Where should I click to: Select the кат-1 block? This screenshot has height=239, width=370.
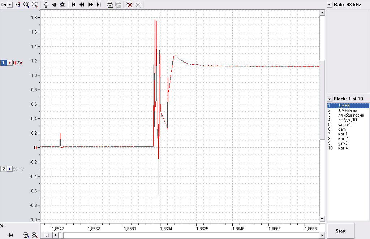pyautogui.click(x=348, y=134)
